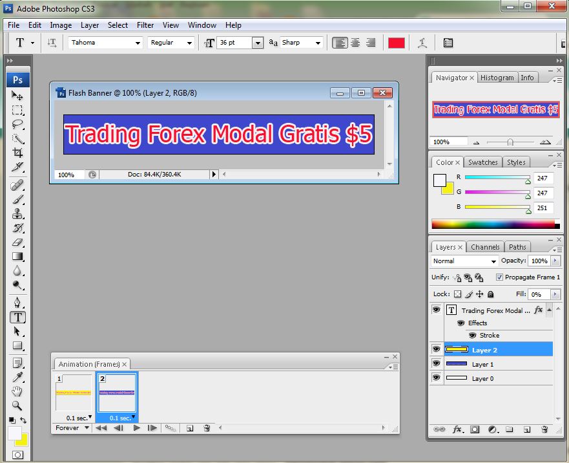Uncheck Propagate Frame 1 checkbox
Screen dimensions: 569x463
click(x=499, y=277)
